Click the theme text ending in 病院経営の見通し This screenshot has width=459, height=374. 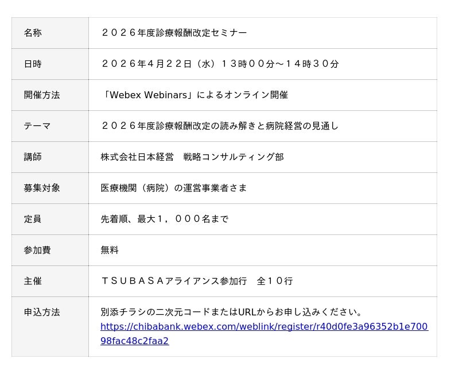tap(220, 126)
